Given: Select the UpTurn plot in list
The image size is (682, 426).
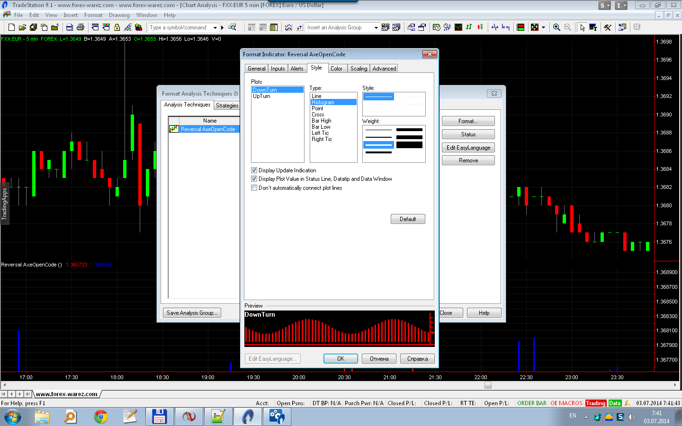Looking at the screenshot, I should 262,96.
